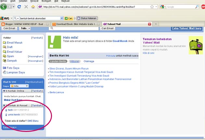Viewport: 205px width, 140px height.
Task: Open headline Kalbe Luncurkan Vitamin C
Action: point(76,87)
